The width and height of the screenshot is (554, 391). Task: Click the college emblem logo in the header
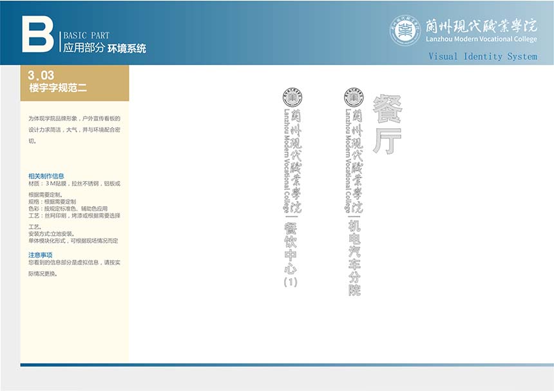tap(405, 30)
